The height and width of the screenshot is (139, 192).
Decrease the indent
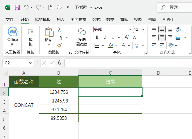coord(154,46)
